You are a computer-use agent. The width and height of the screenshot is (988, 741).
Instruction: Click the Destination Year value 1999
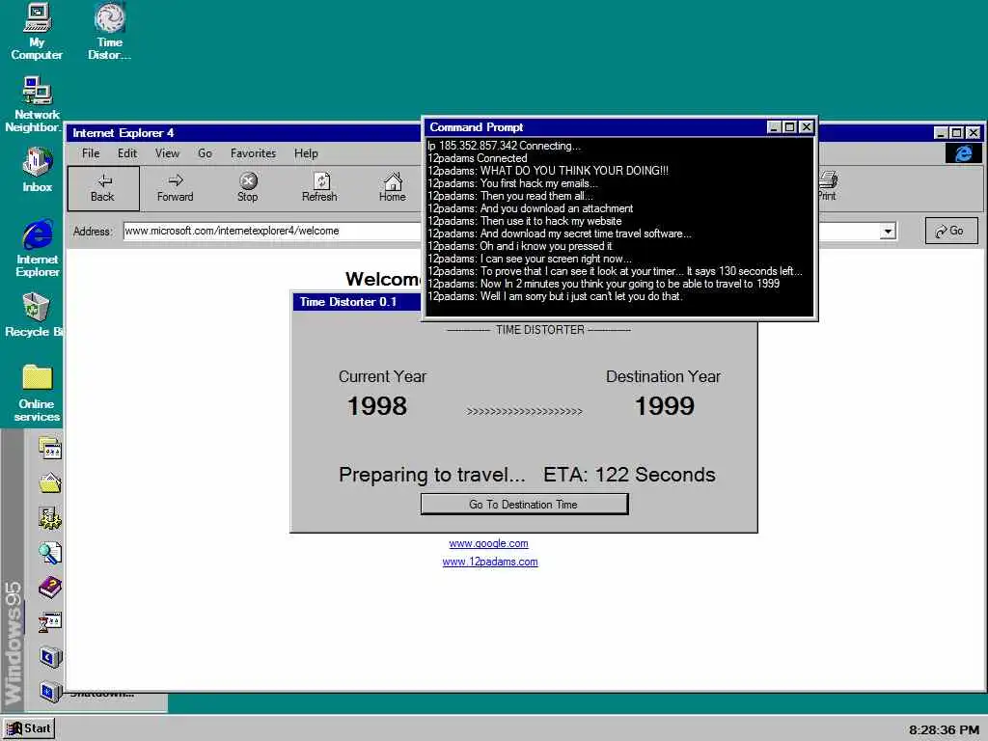click(664, 406)
